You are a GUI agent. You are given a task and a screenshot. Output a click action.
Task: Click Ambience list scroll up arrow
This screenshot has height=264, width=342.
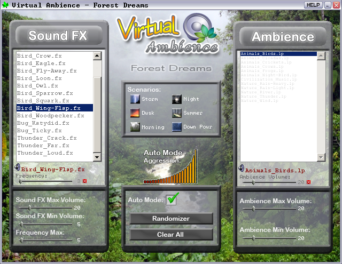(x=321, y=56)
